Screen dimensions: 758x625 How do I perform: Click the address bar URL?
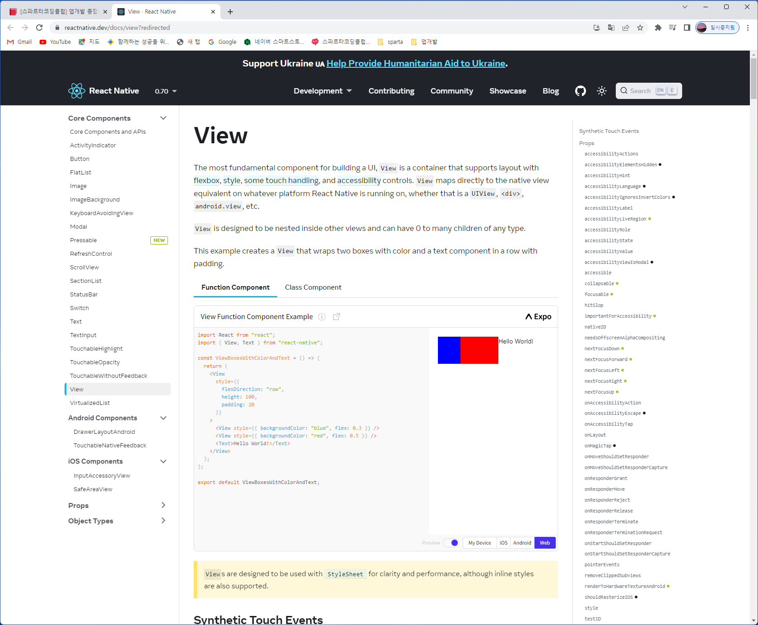click(117, 28)
